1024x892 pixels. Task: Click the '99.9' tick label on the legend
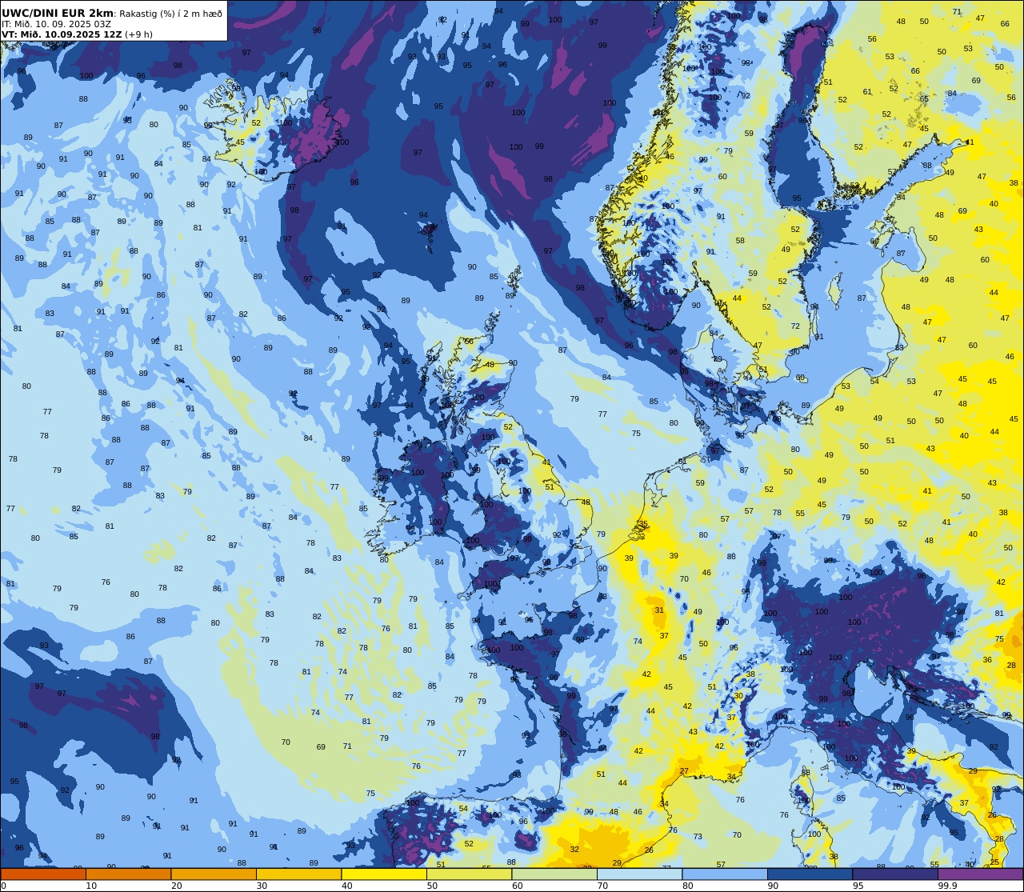[x=947, y=886]
